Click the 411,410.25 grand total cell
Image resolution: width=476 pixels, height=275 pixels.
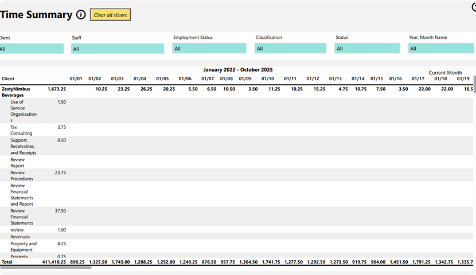54,262
